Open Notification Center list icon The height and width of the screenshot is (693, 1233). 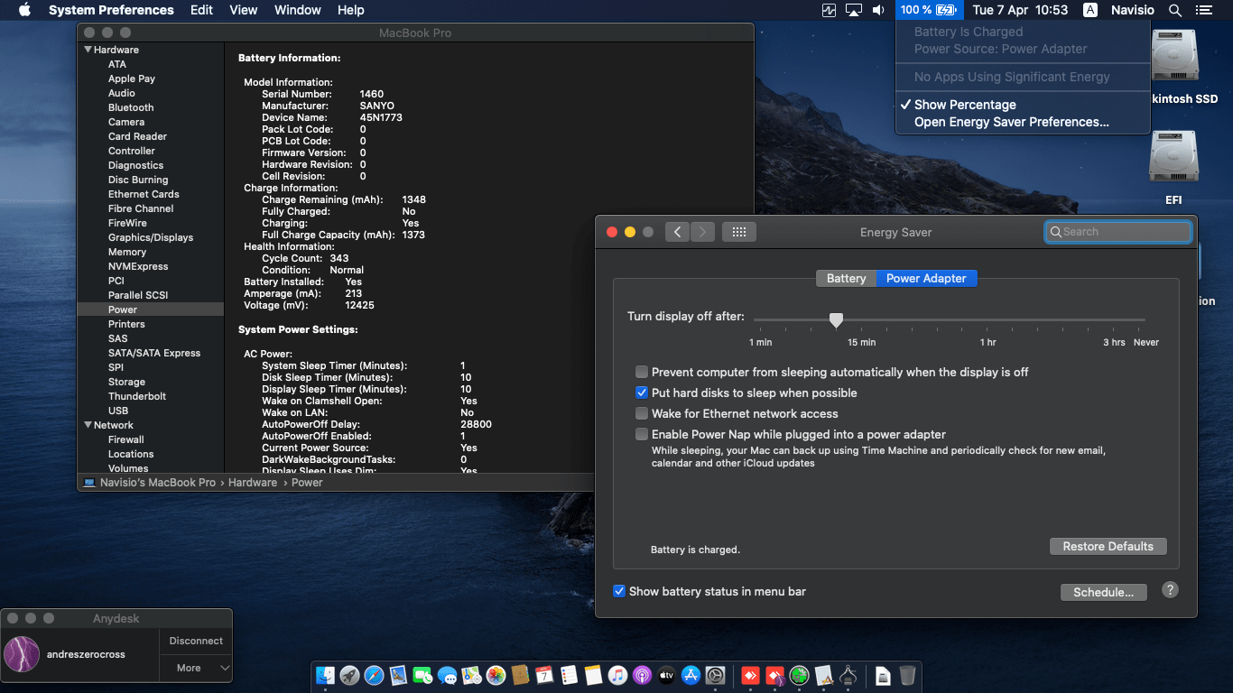(x=1203, y=10)
